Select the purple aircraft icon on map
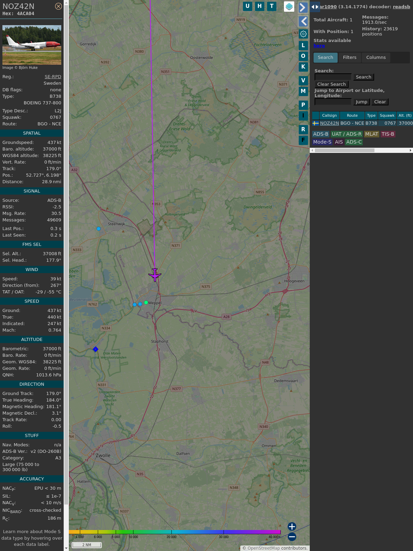The image size is (413, 551). pyautogui.click(x=155, y=275)
